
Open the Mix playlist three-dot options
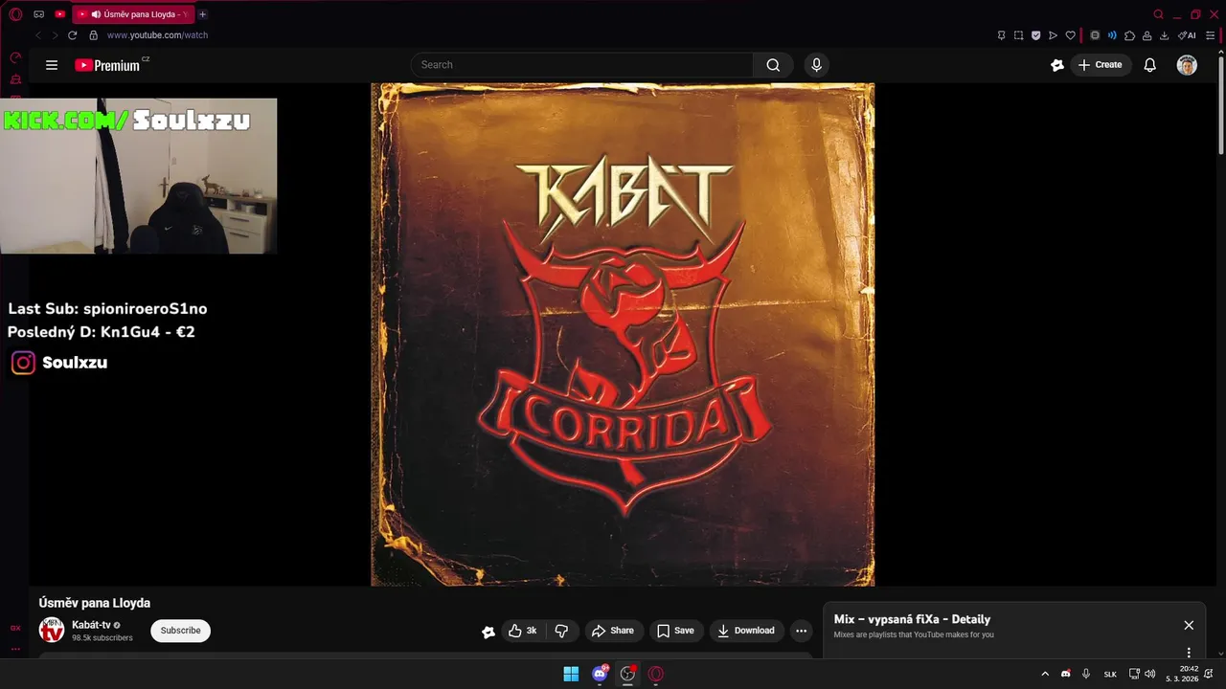tap(1189, 653)
